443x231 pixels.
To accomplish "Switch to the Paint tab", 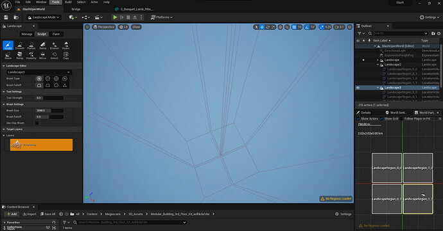I will (x=56, y=34).
